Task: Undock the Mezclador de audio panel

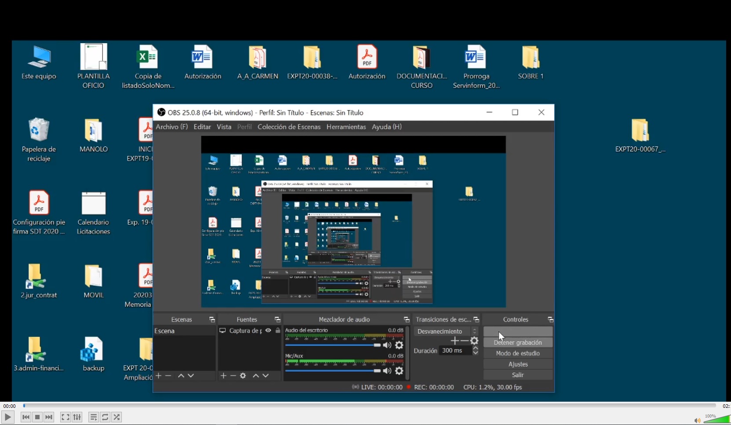Action: pos(406,319)
